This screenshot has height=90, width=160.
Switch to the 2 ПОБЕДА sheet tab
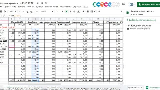[x=36, y=87]
